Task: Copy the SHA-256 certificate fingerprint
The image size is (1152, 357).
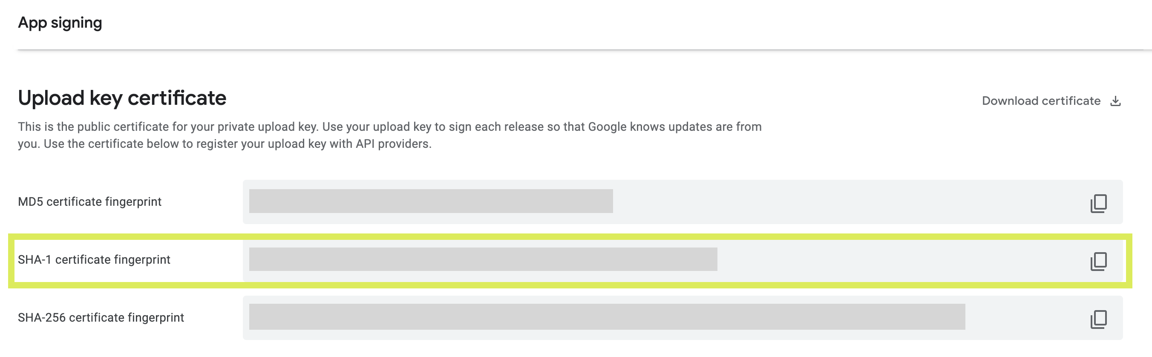Action: [1098, 319]
